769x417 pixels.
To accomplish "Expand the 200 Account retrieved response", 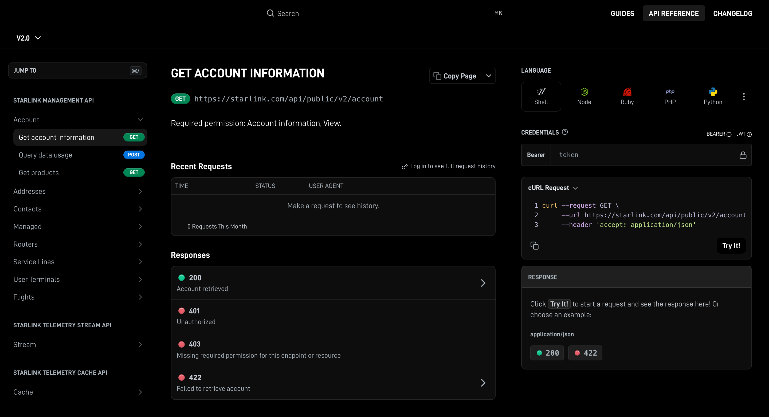I will point(333,283).
